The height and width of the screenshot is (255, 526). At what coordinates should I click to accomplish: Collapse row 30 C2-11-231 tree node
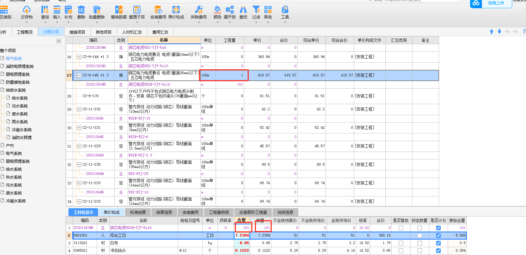(79, 127)
